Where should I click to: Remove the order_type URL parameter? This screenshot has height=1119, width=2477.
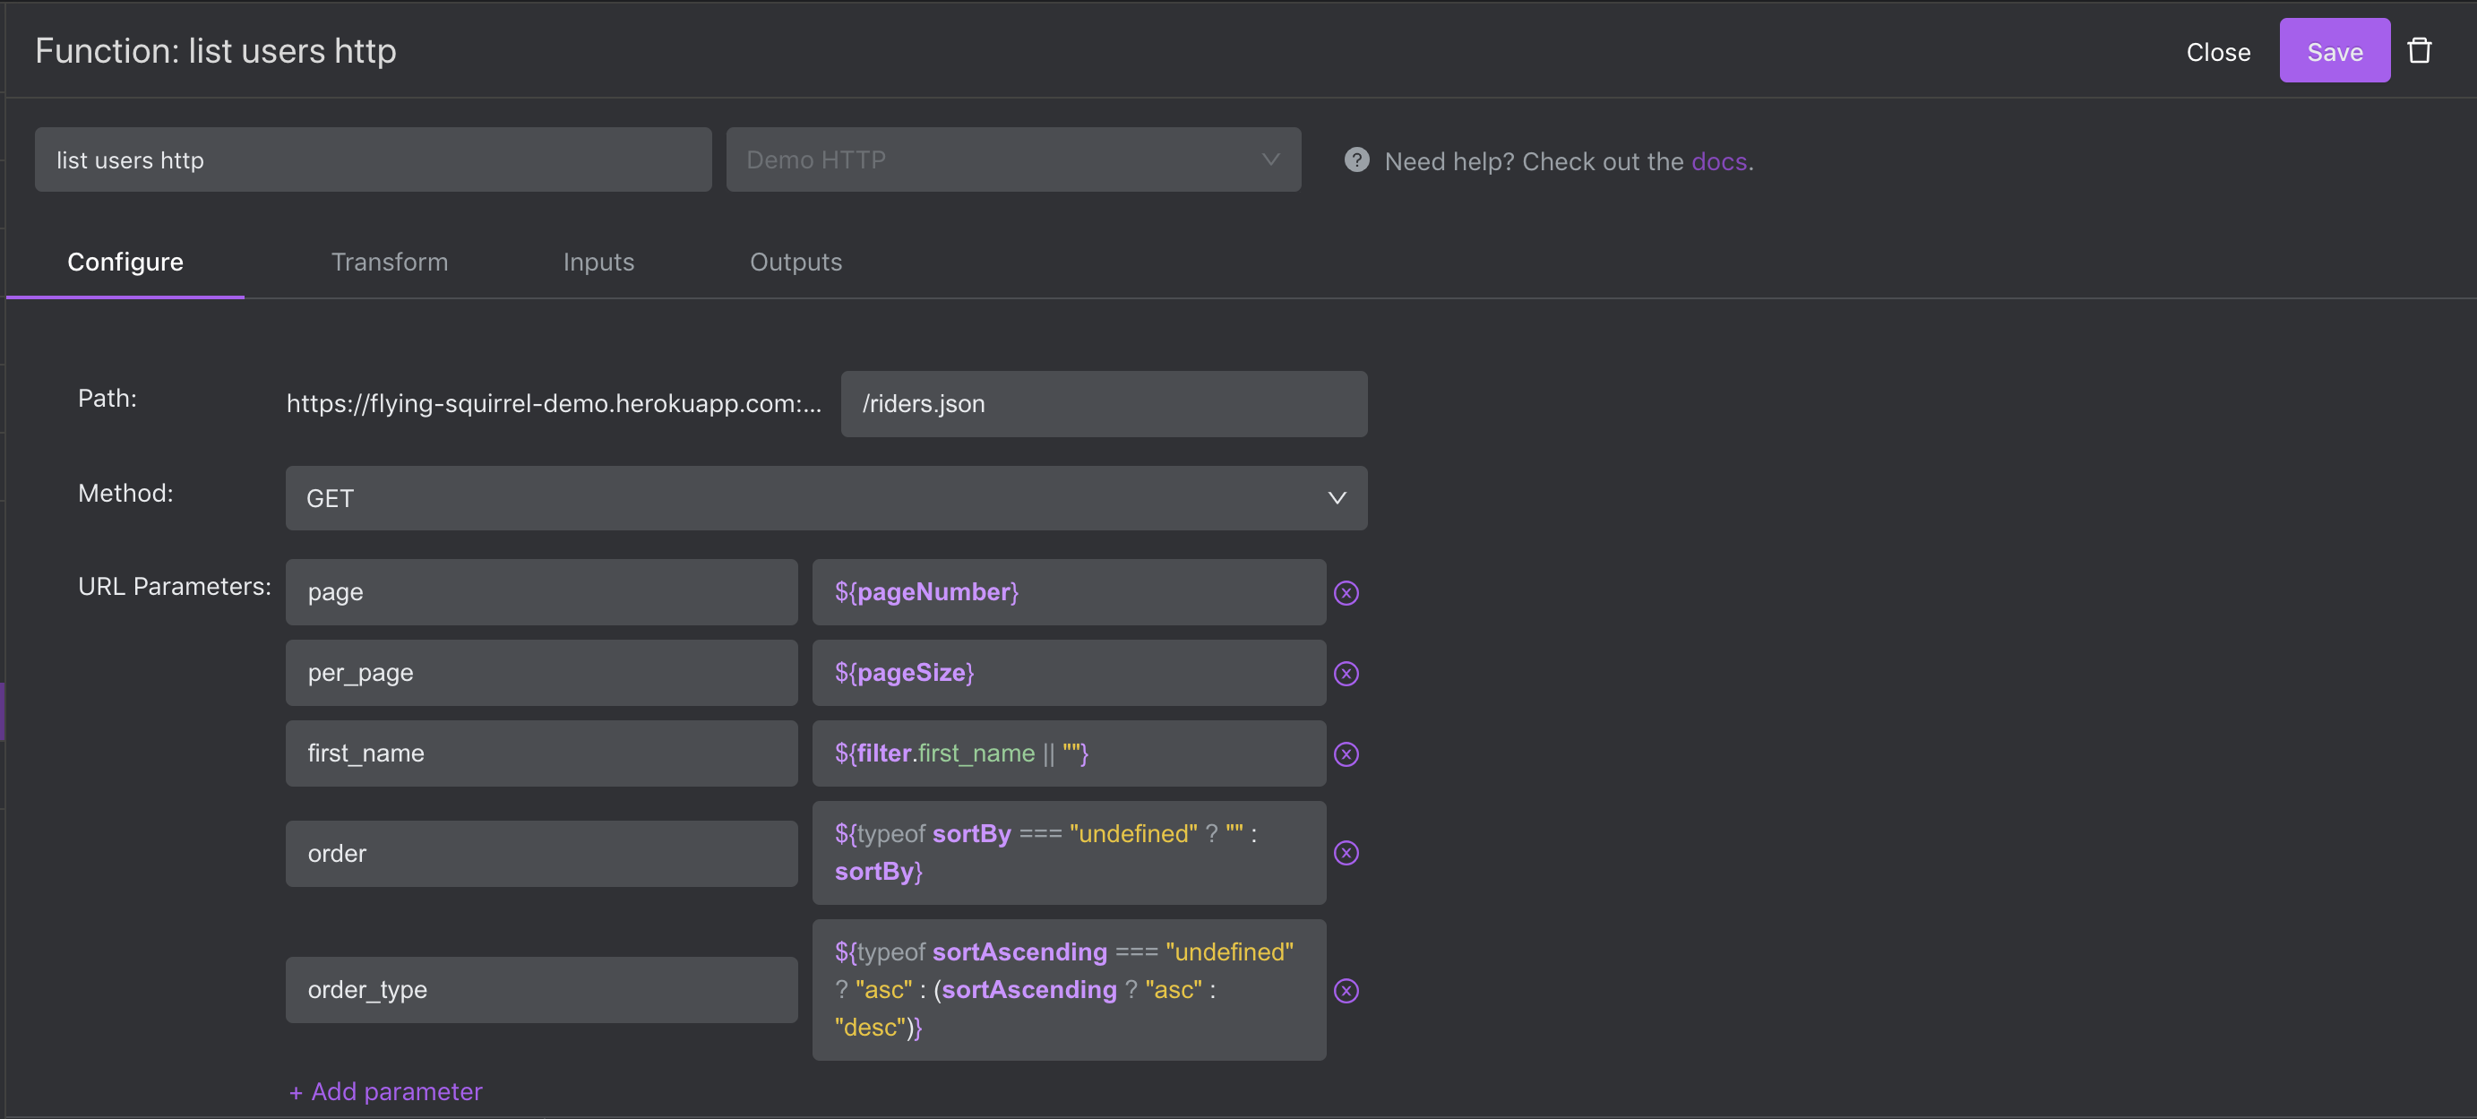1346,990
